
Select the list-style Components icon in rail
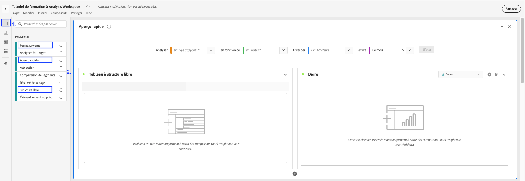[6, 51]
